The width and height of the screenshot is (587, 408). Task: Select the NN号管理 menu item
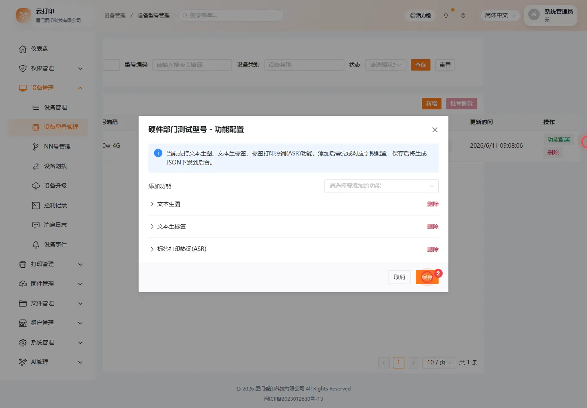(x=49, y=147)
